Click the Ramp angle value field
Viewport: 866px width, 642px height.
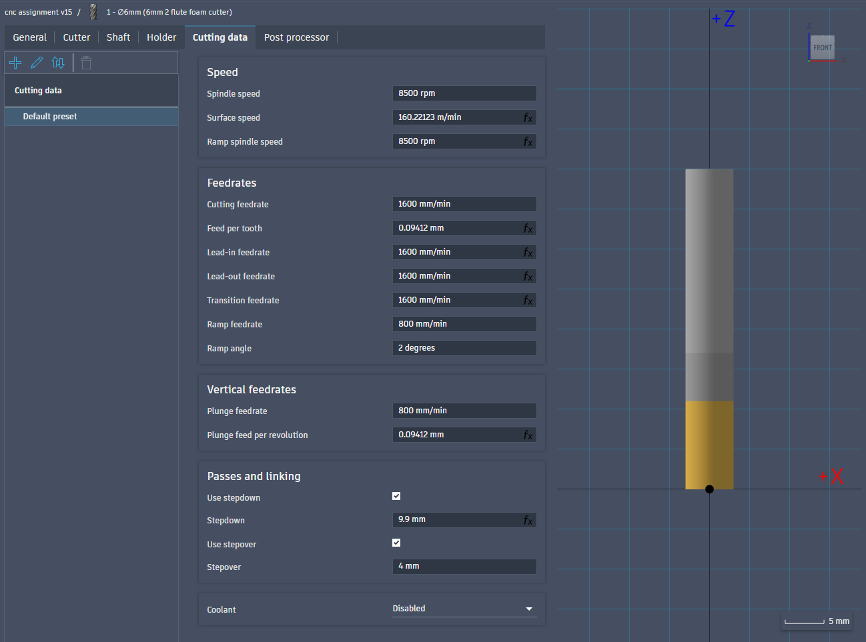point(464,348)
